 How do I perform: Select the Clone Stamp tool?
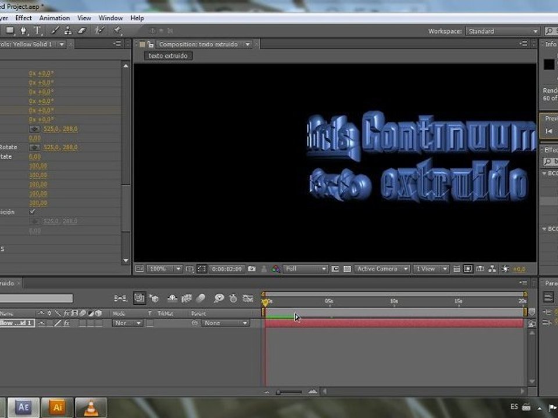(68, 31)
